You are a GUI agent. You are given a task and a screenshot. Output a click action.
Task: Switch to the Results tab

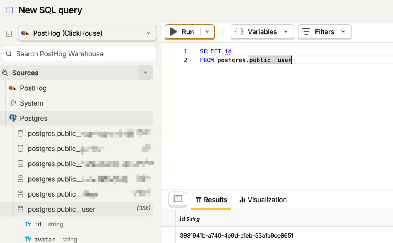coord(211,200)
